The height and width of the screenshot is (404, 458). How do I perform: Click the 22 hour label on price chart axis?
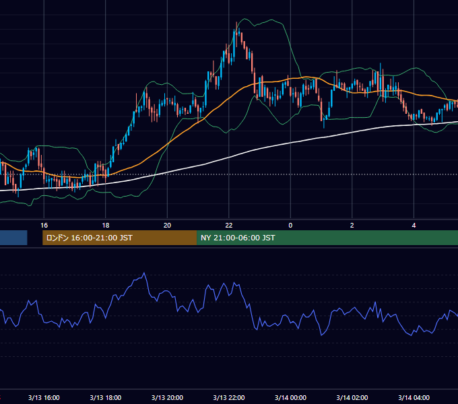[x=229, y=226]
